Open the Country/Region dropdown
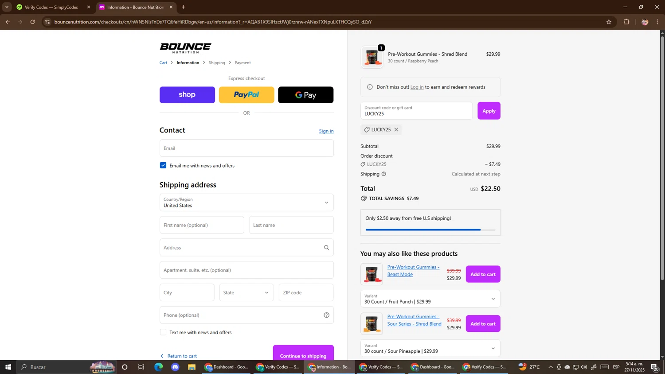 pos(246,203)
